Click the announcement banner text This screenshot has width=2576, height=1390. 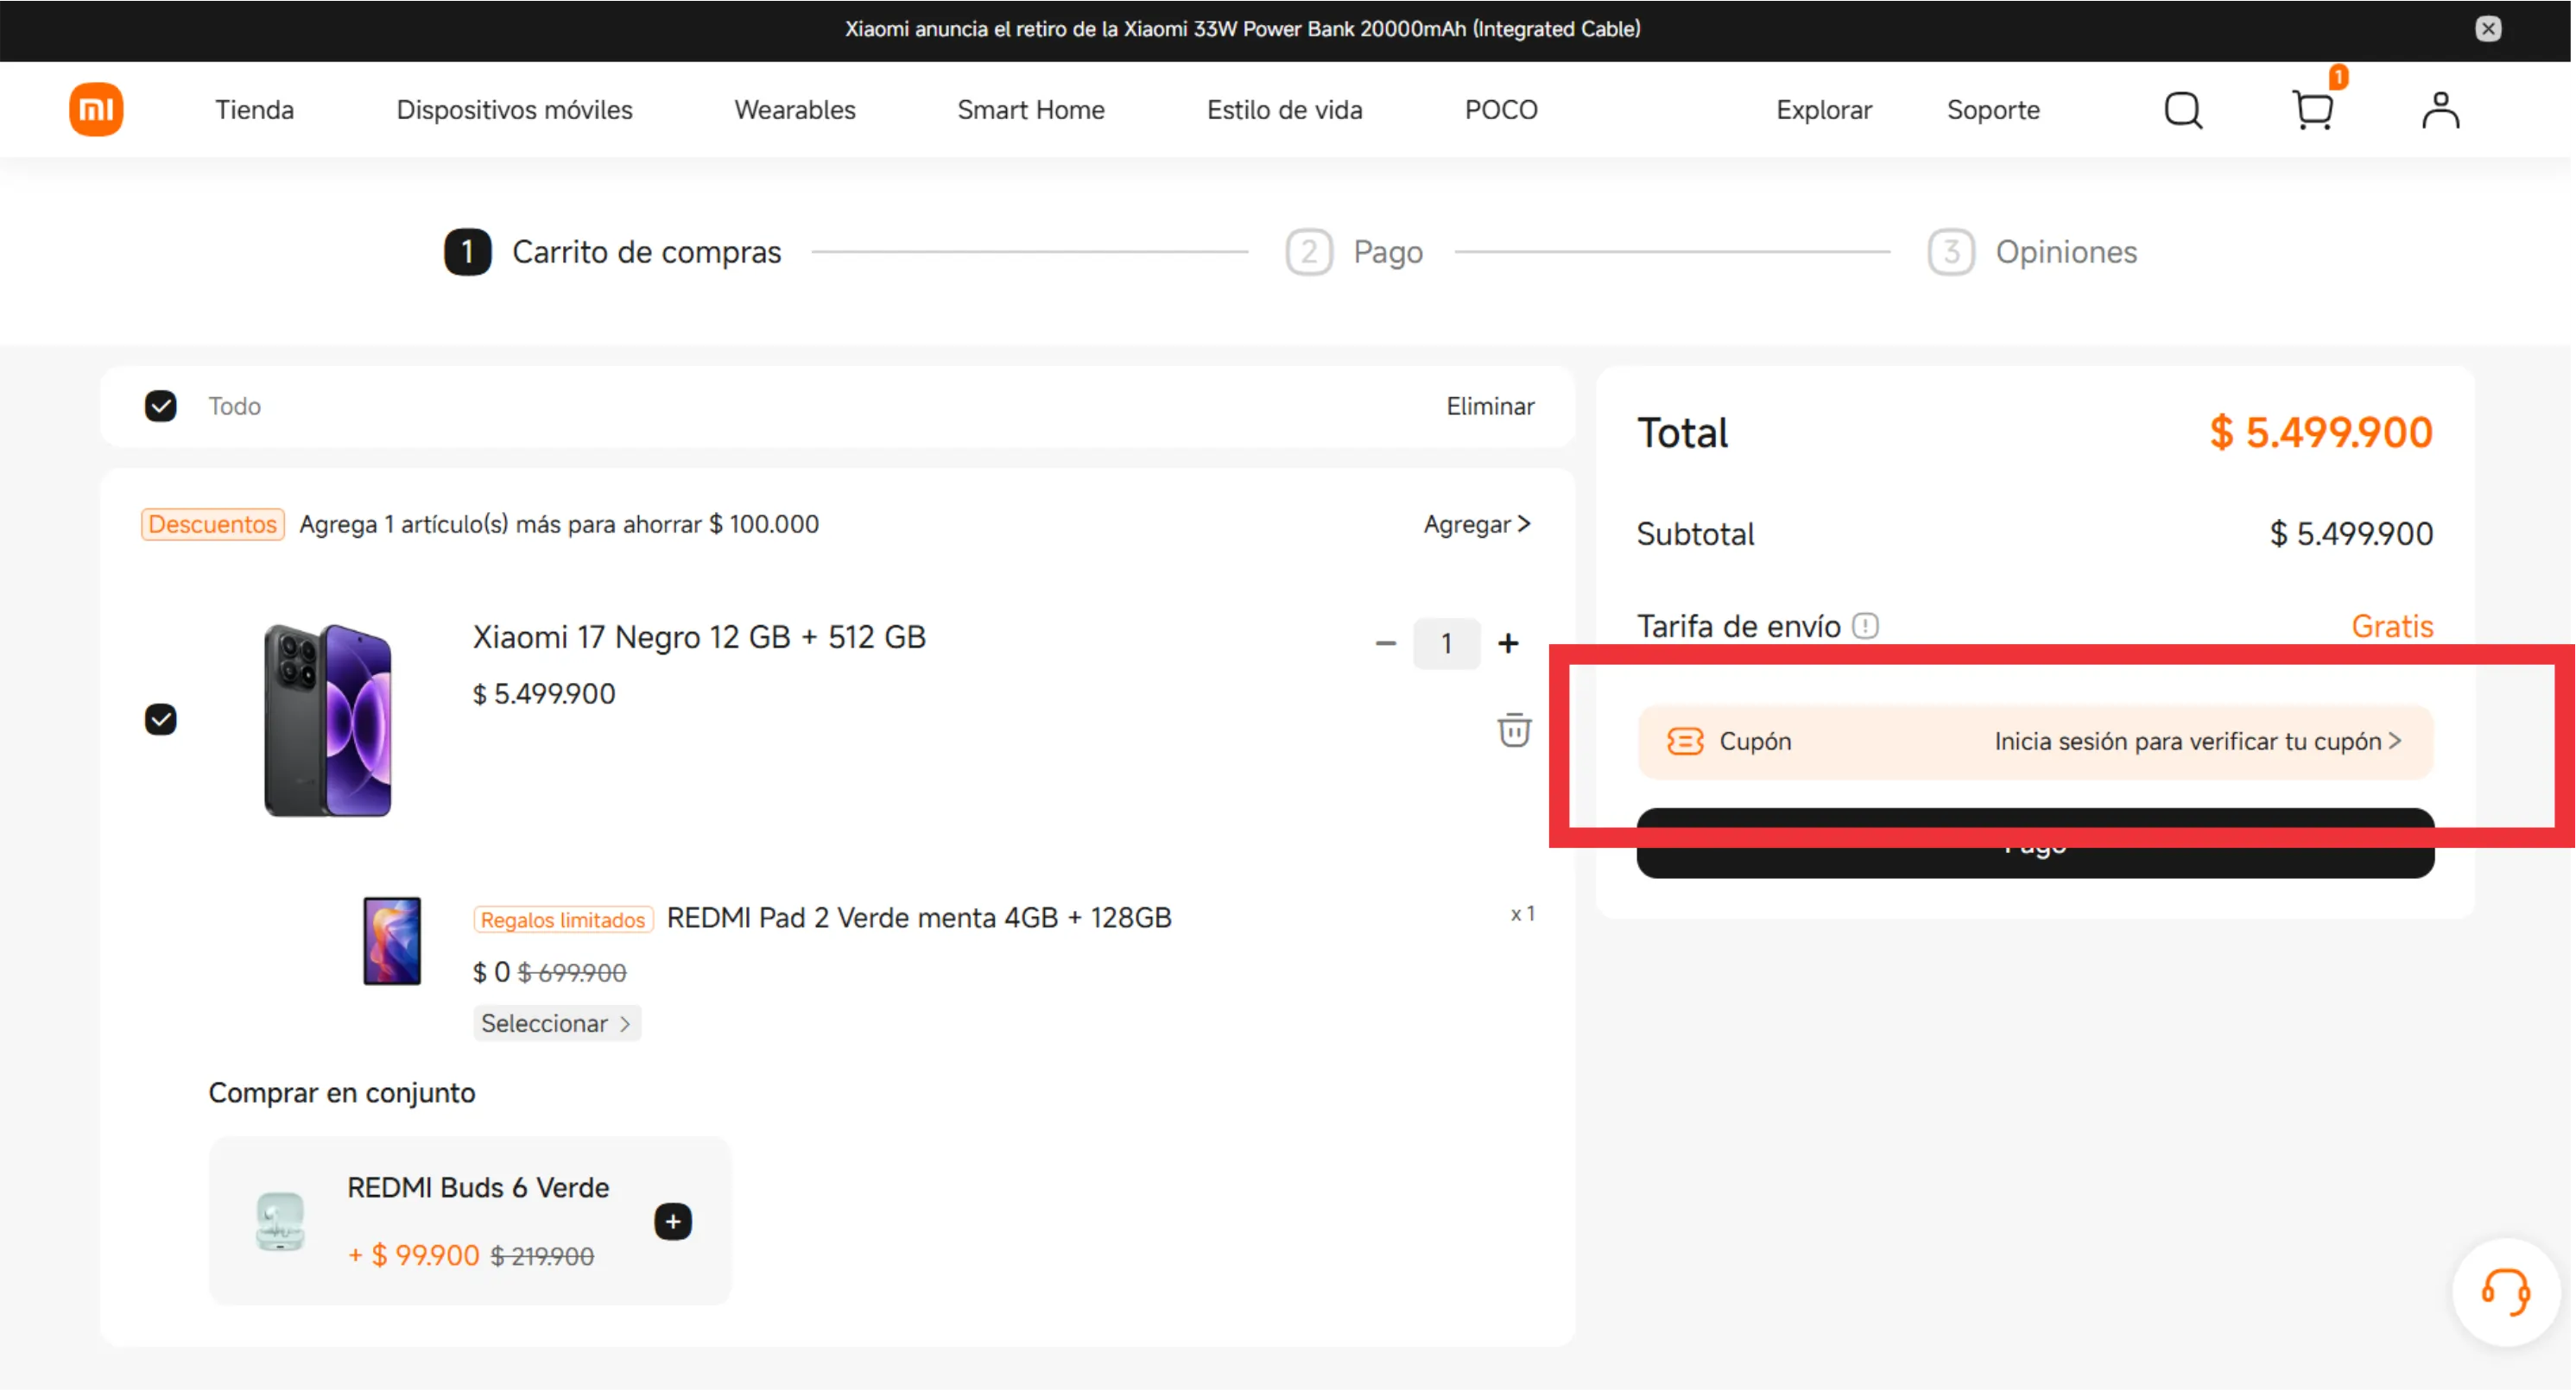point(1242,29)
